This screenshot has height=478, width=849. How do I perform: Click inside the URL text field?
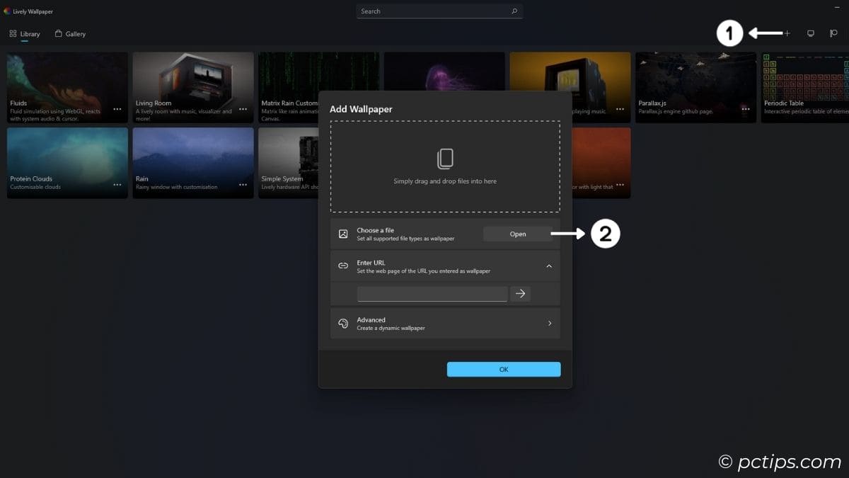432,293
